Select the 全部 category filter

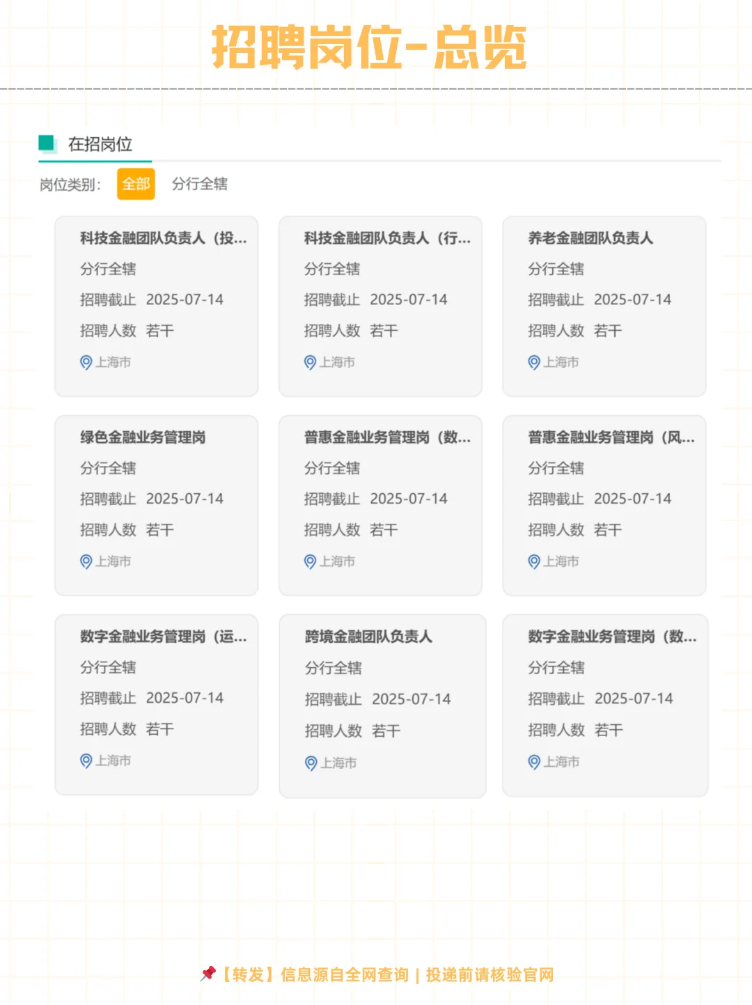point(136,184)
